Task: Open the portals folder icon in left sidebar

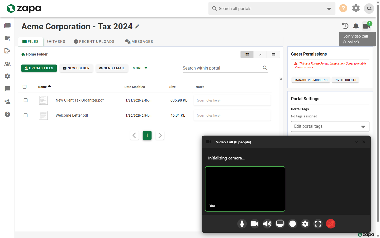Action: coord(7,25)
